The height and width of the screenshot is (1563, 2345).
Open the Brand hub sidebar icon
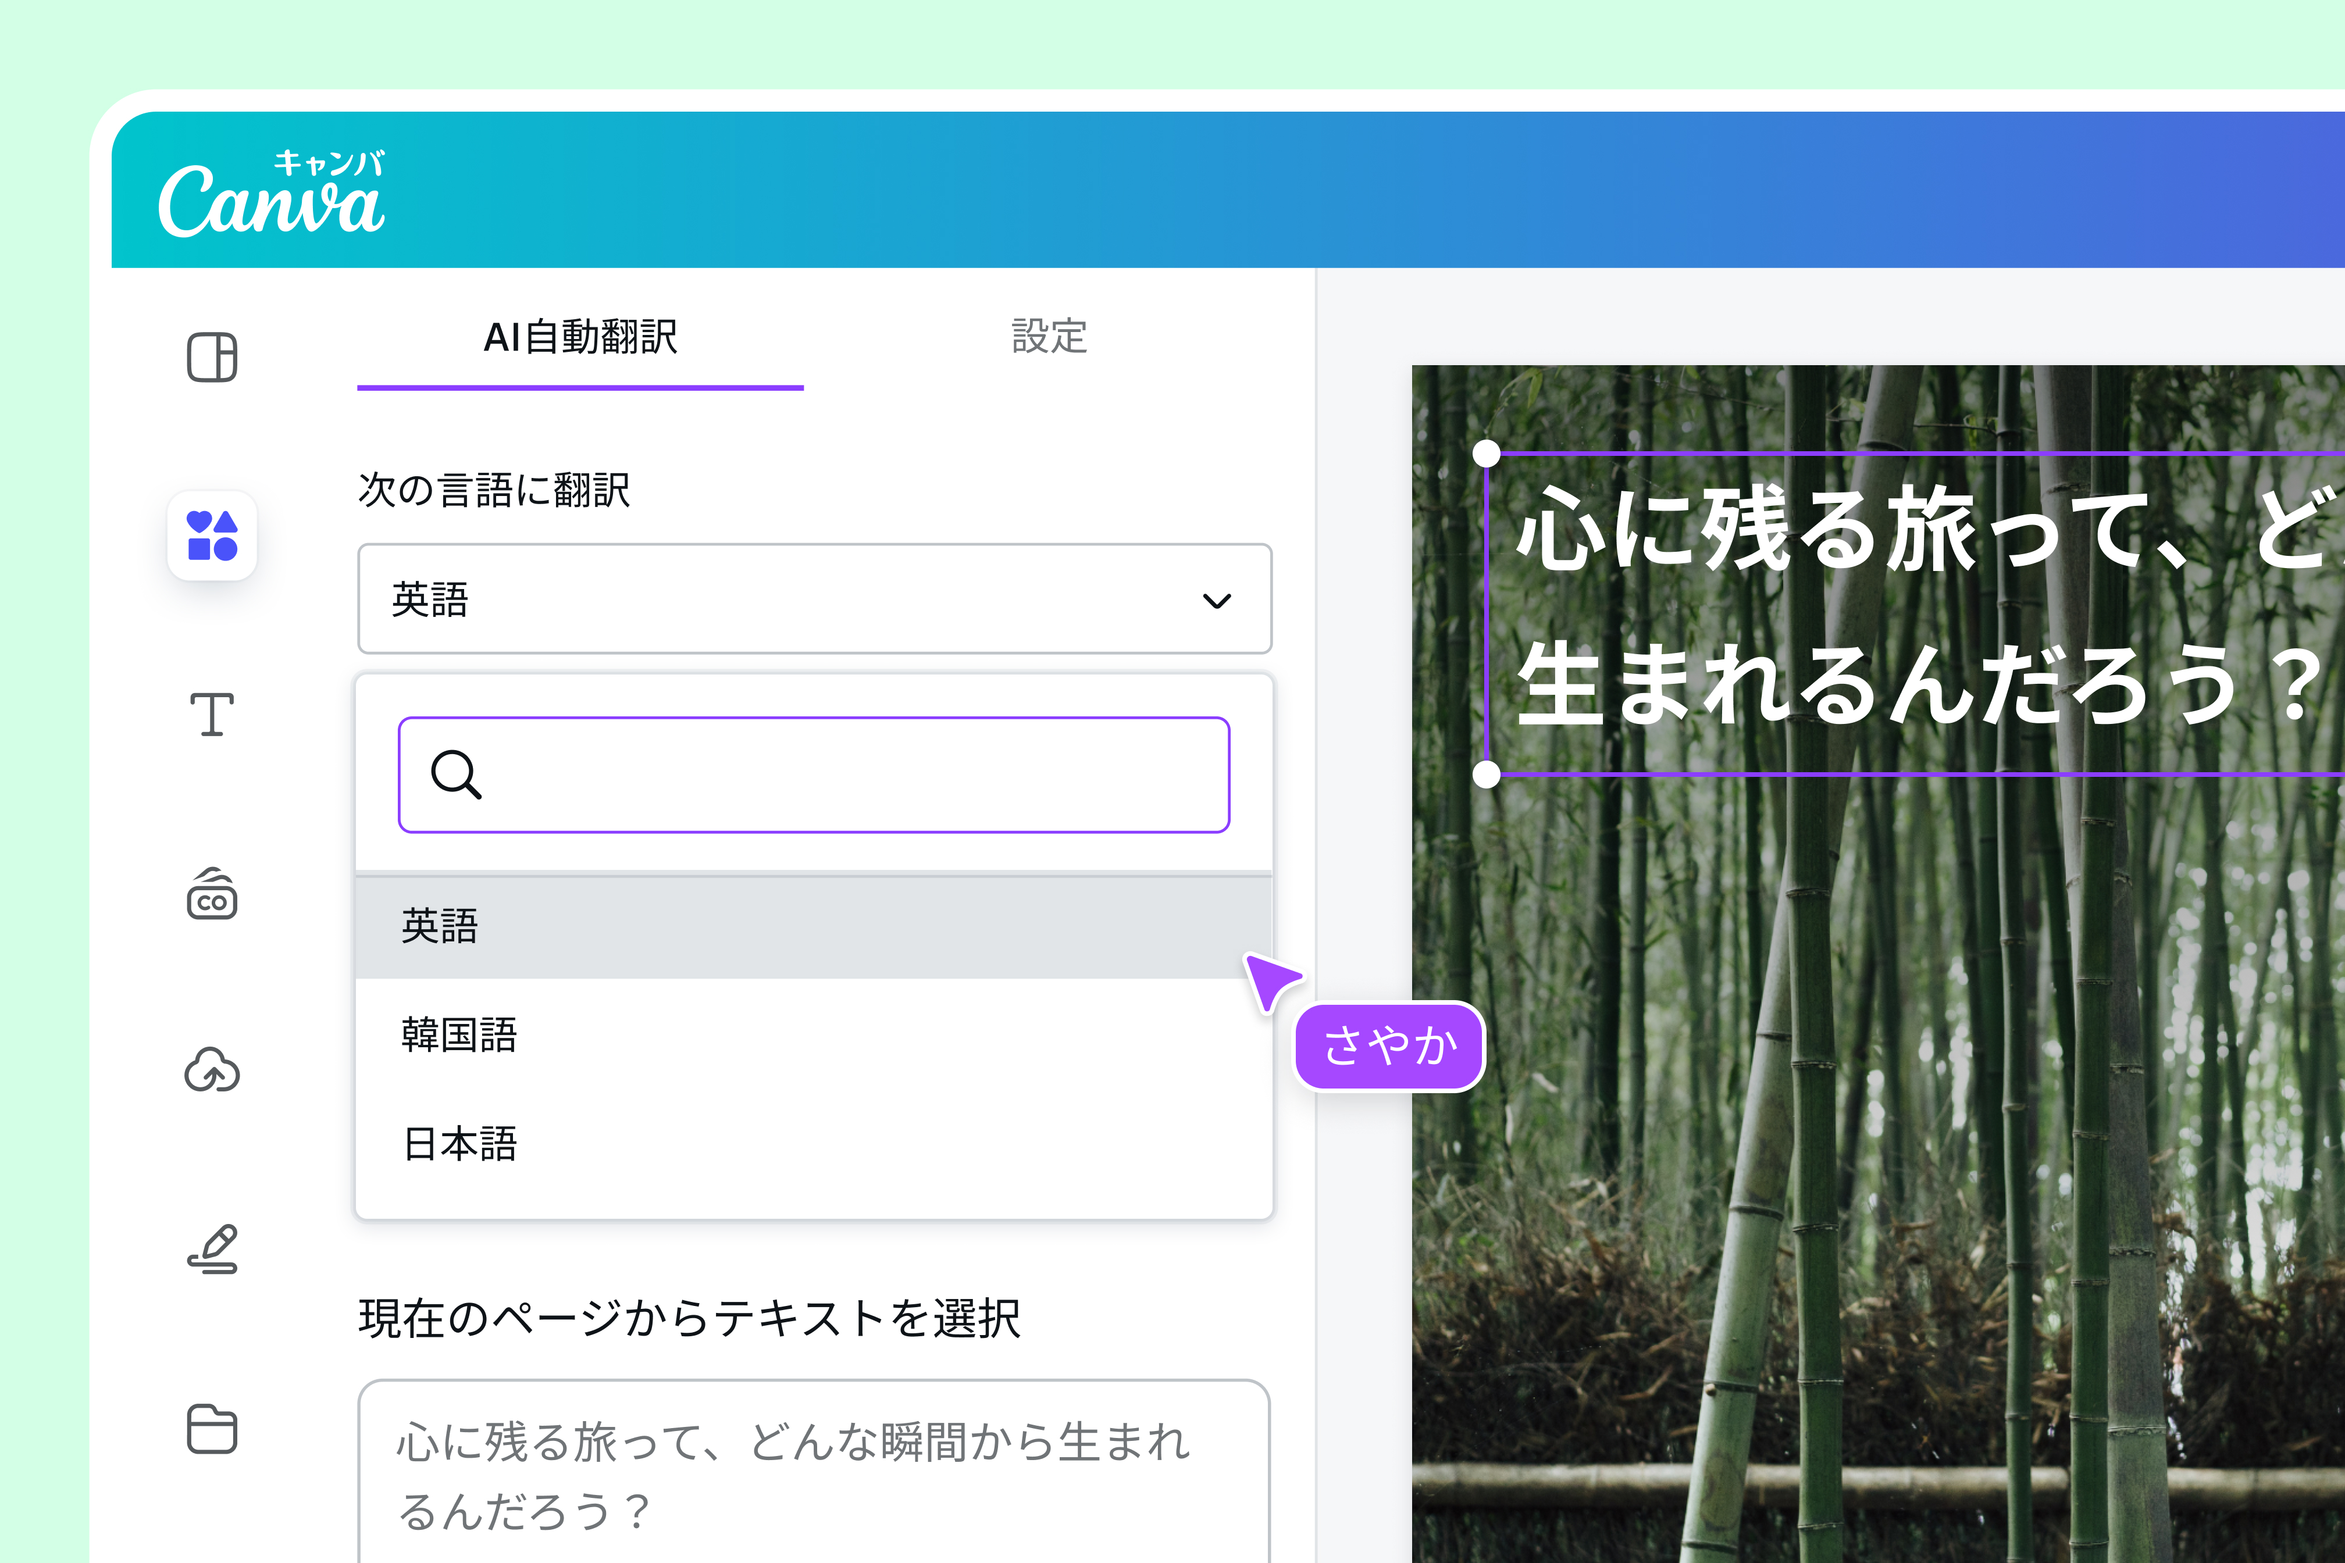212,893
